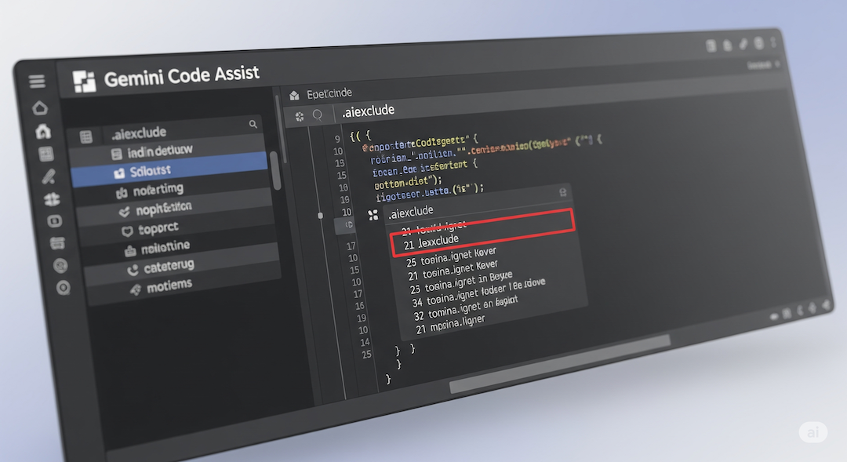The height and width of the screenshot is (462, 847).
Task: Click the second file icon in the top-right toolbar
Action: coord(728,45)
